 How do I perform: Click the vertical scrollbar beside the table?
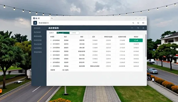[x=146, y=45]
